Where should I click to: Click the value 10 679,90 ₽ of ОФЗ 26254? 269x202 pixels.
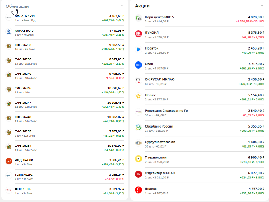point(115,145)
